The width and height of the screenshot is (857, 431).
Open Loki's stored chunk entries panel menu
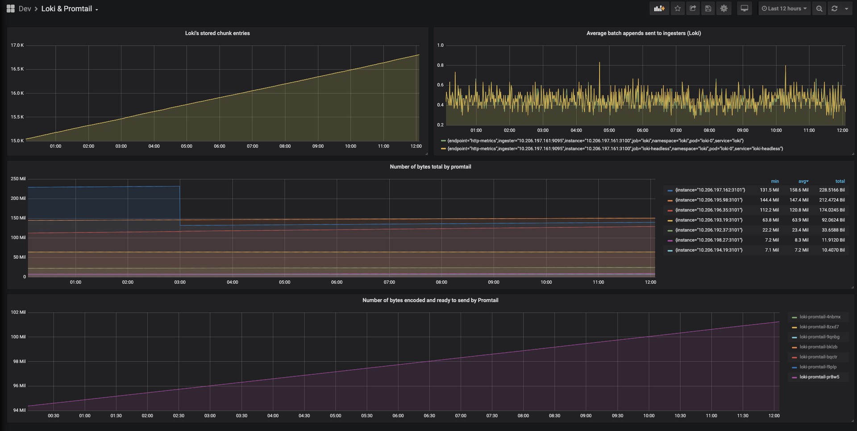click(x=217, y=33)
